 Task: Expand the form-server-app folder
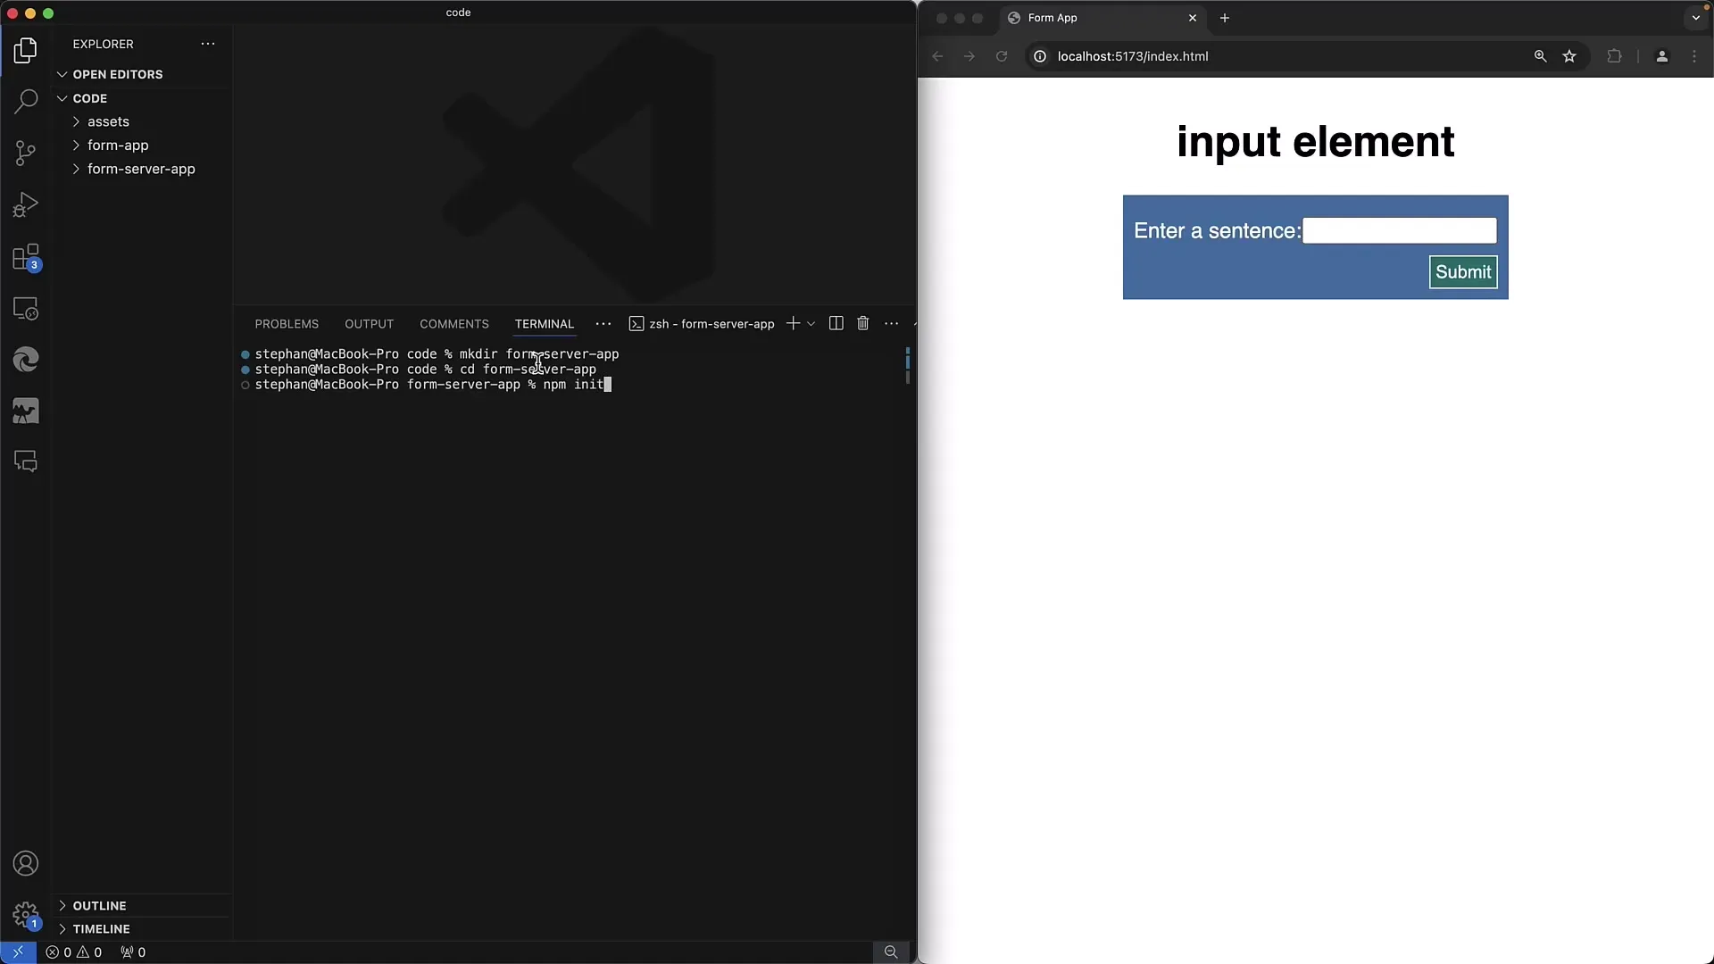[141, 169]
